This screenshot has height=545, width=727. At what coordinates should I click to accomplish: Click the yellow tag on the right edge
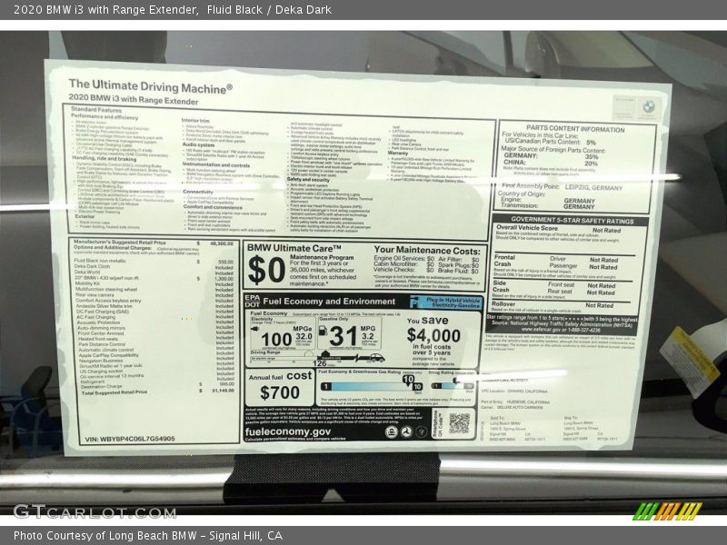689,361
